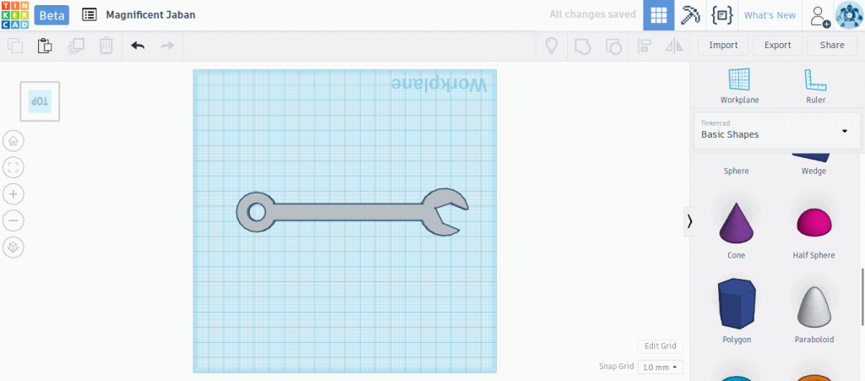865x381 pixels.
Task: Open the Shape Generators code-block icon
Action: point(722,15)
